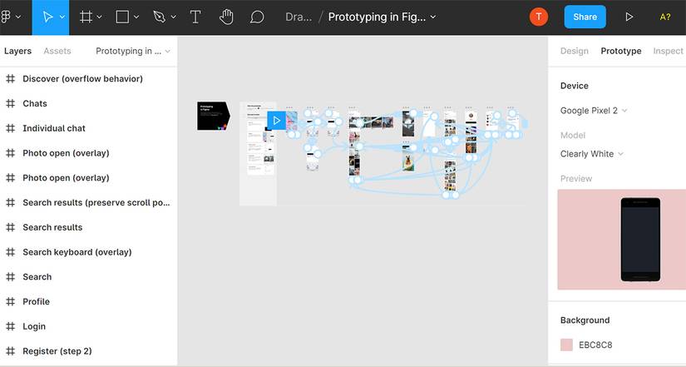Open Pen tool dropdown arrow
The image size is (686, 367).
(173, 17)
